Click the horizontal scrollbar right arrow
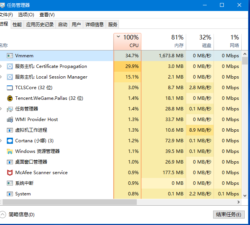Screen dimensions: 250x225 tap(239, 202)
